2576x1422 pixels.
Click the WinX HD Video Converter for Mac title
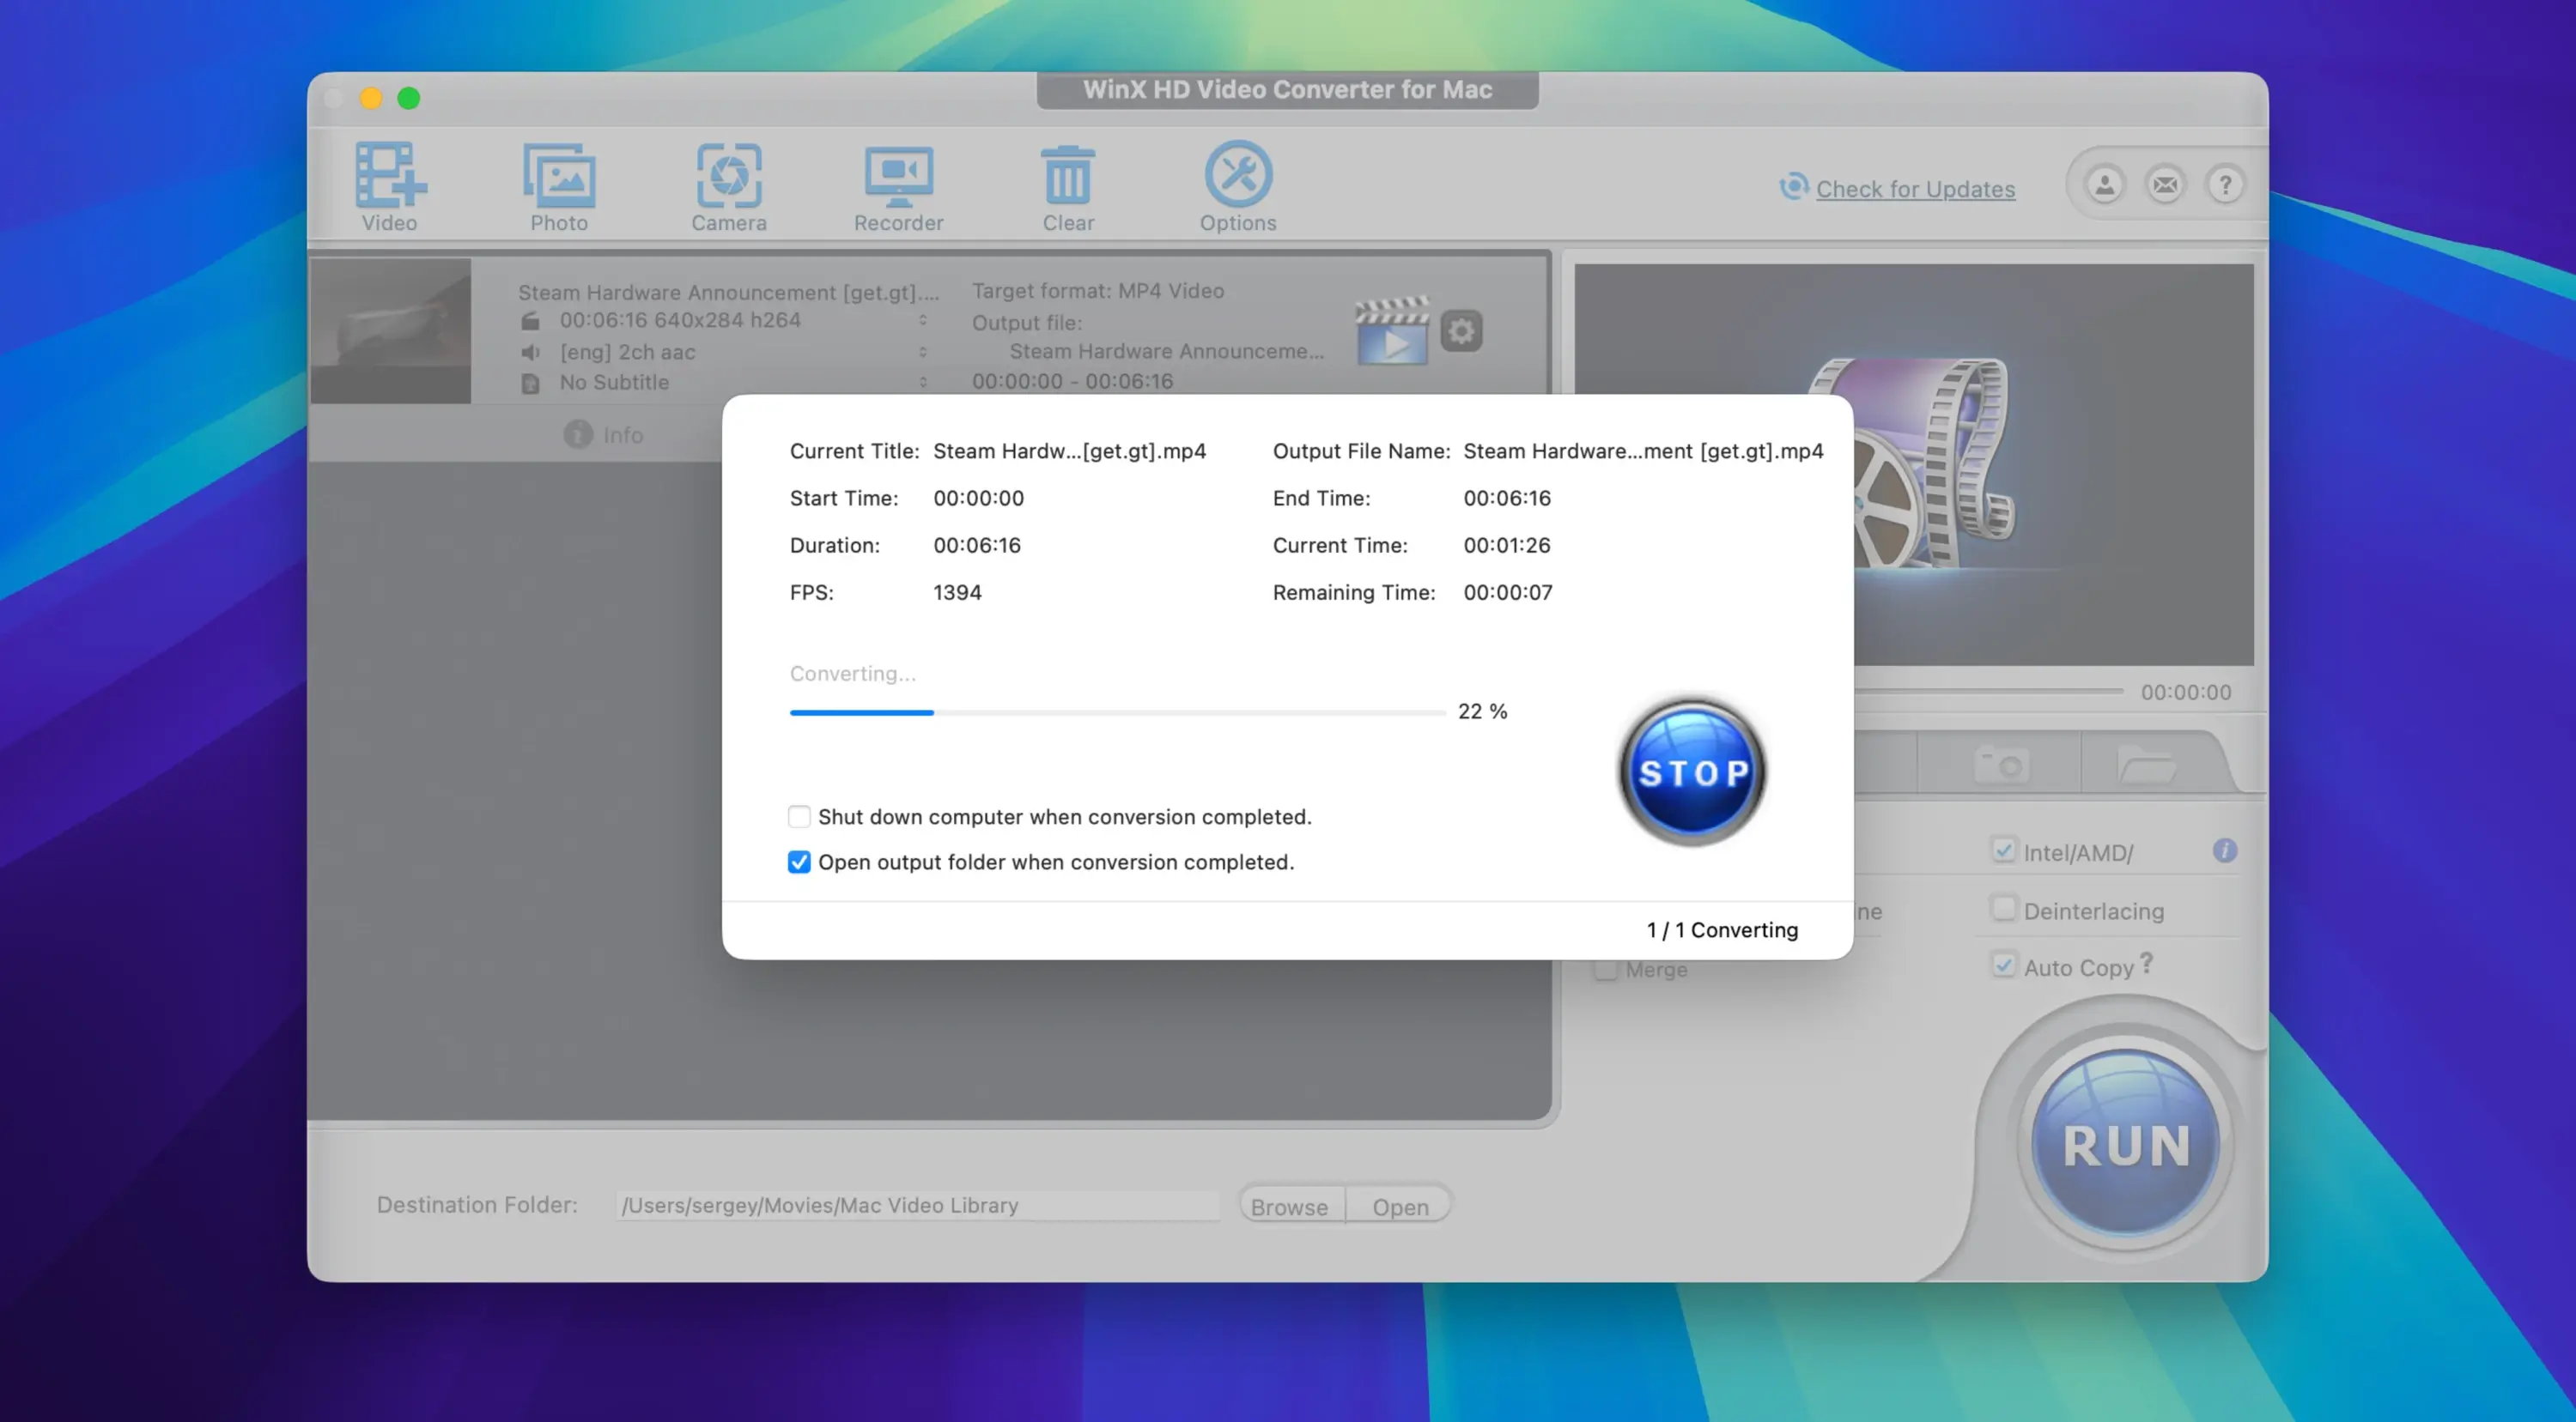[x=1287, y=90]
